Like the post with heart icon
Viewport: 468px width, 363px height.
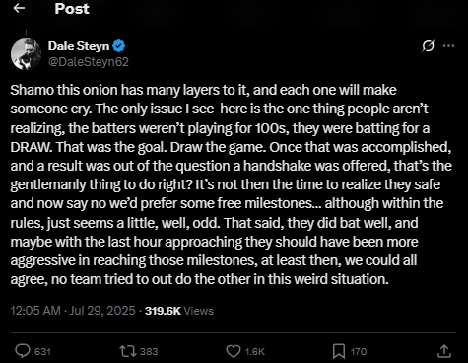tap(234, 351)
